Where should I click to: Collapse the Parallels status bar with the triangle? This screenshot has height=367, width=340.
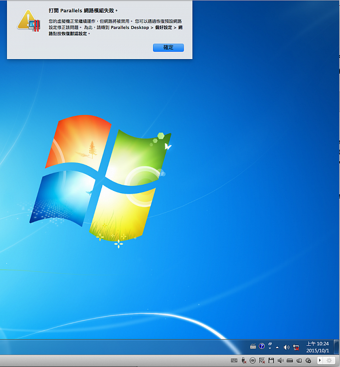click(x=320, y=360)
